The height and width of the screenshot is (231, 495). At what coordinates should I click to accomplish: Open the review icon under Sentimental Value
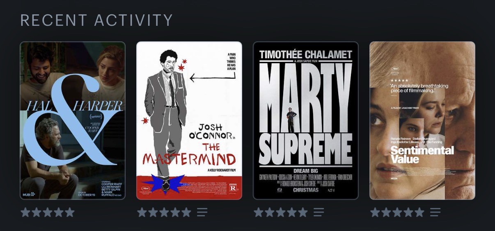[x=435, y=212]
